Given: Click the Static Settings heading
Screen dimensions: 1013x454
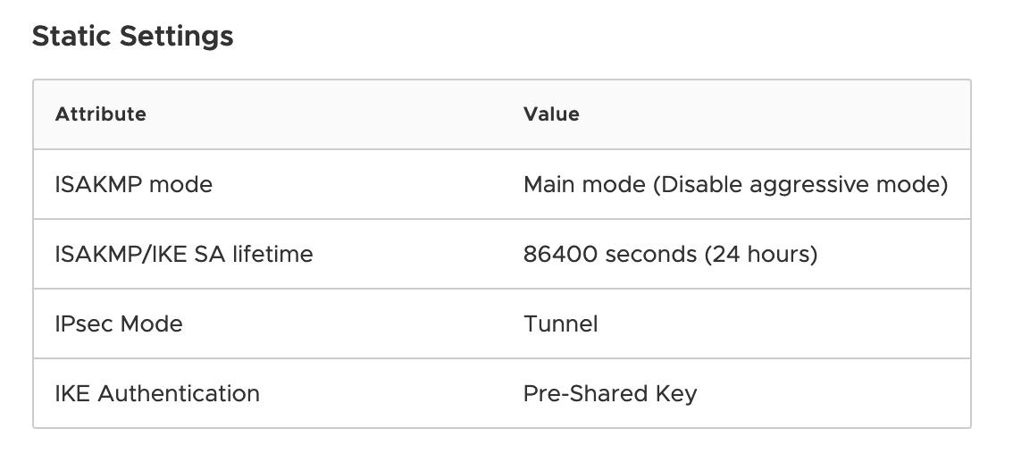Looking at the screenshot, I should [132, 37].
